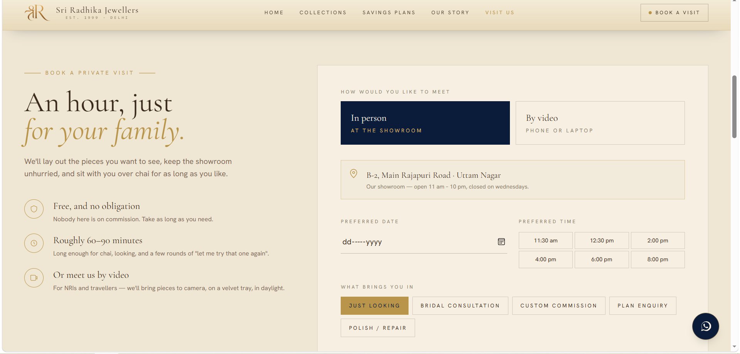Click the Book a Visit header button
Screen dimensions: 740x354
click(674, 13)
